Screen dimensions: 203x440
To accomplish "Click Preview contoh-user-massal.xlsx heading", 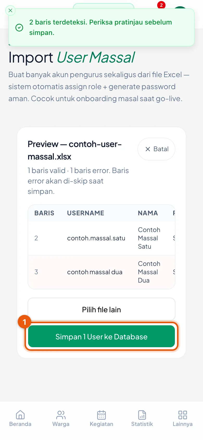I will pos(75,150).
